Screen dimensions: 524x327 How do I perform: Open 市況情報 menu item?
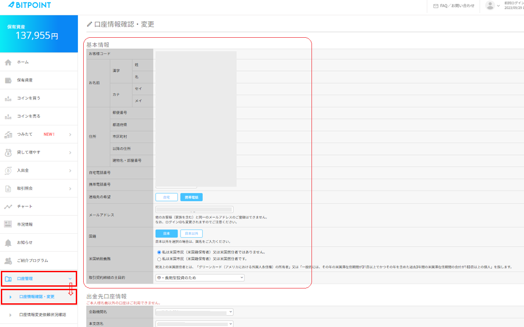click(x=39, y=224)
